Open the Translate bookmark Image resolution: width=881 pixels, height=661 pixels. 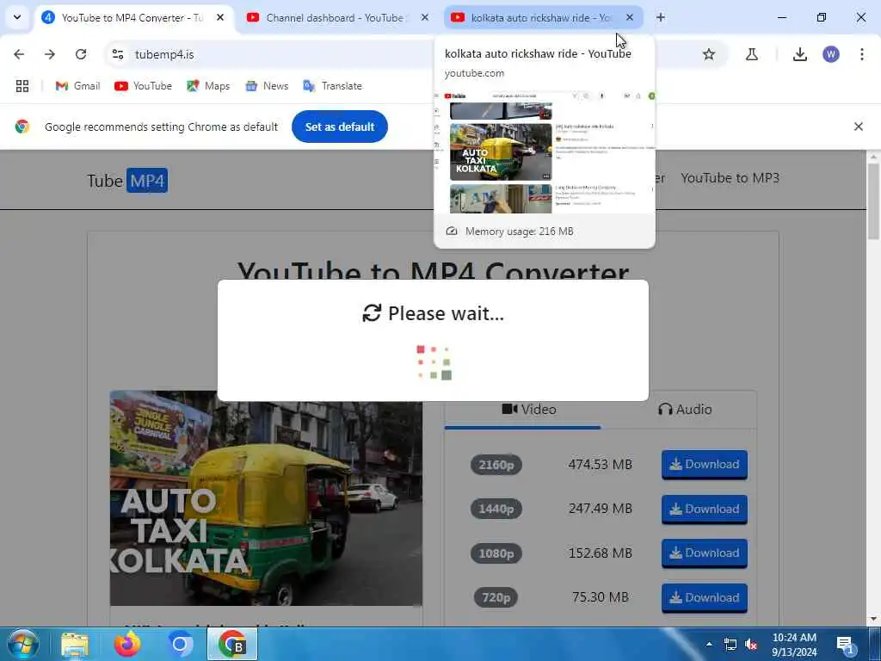(x=333, y=86)
